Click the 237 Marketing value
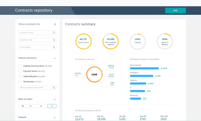 pos(145,99)
